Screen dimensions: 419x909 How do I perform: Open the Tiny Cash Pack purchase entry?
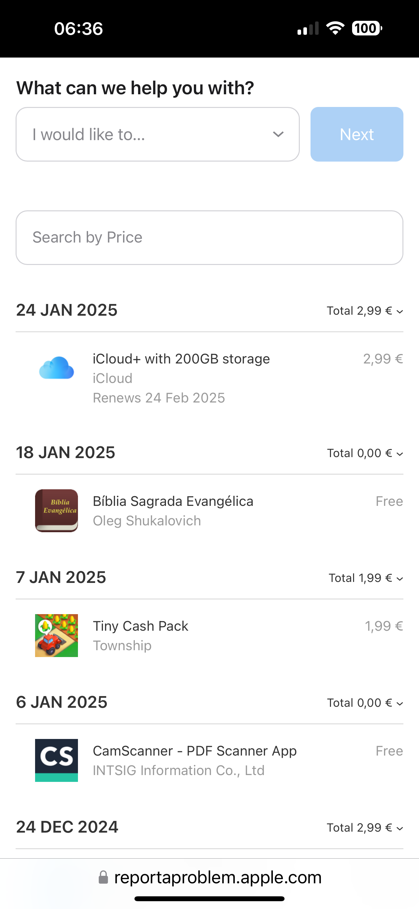[x=140, y=626]
